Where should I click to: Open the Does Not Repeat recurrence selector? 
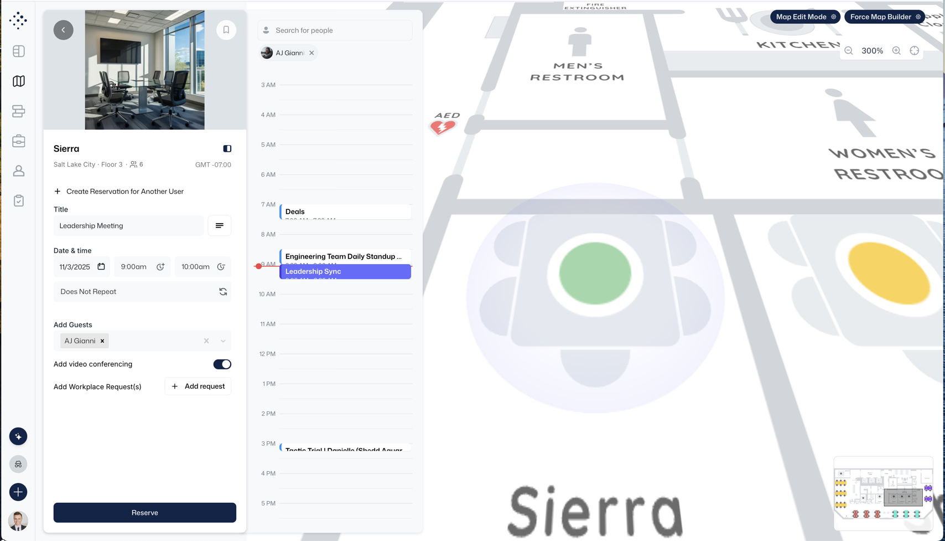click(142, 292)
